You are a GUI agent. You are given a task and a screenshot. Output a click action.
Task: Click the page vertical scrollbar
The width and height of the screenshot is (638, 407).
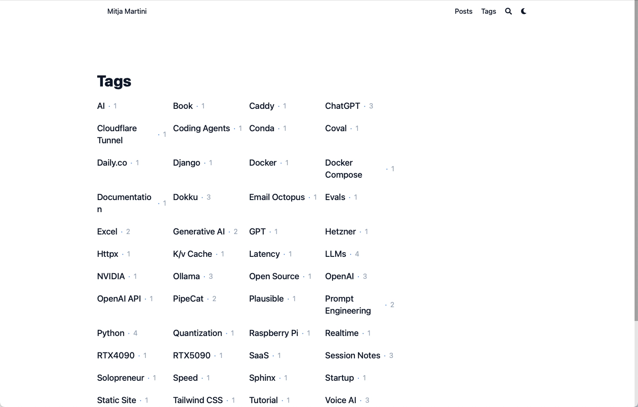click(636, 160)
